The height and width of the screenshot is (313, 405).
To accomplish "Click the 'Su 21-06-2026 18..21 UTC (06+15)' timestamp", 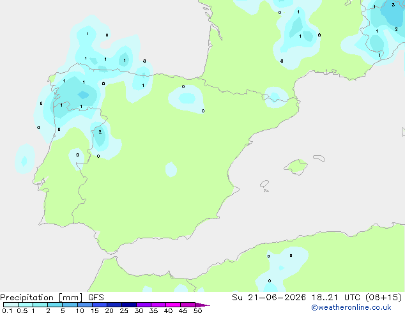I will pyautogui.click(x=317, y=298).
